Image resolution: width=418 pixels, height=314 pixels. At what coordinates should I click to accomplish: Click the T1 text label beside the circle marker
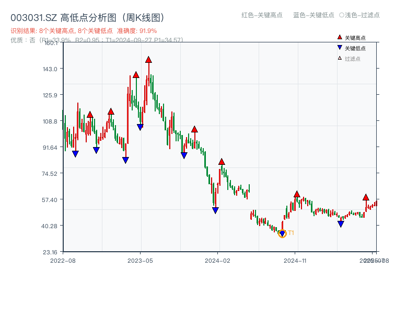coord(291,232)
